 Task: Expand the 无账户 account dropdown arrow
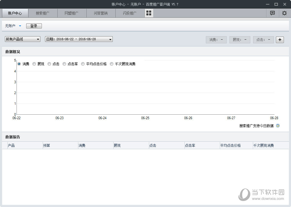pos(20,26)
